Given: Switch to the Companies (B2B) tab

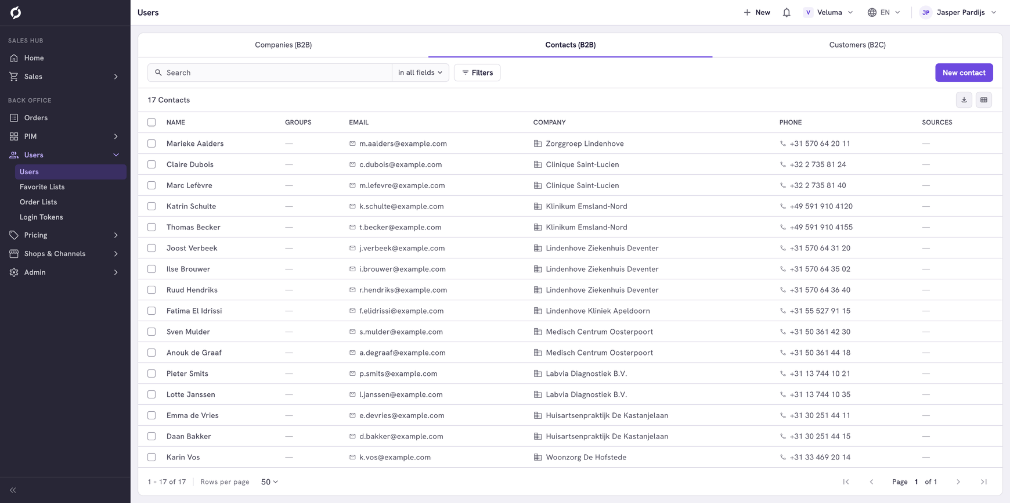Looking at the screenshot, I should tap(283, 45).
